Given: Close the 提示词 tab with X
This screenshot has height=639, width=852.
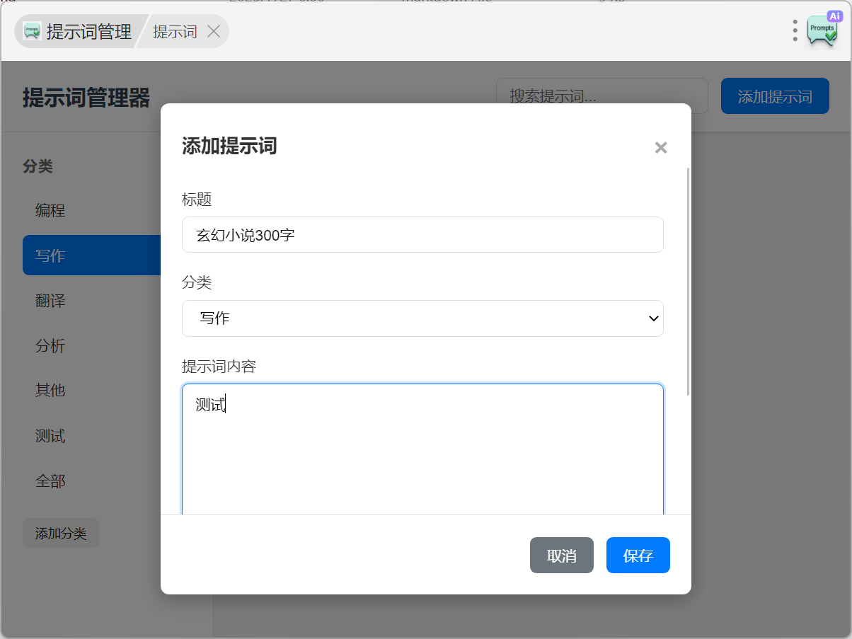Looking at the screenshot, I should (214, 31).
